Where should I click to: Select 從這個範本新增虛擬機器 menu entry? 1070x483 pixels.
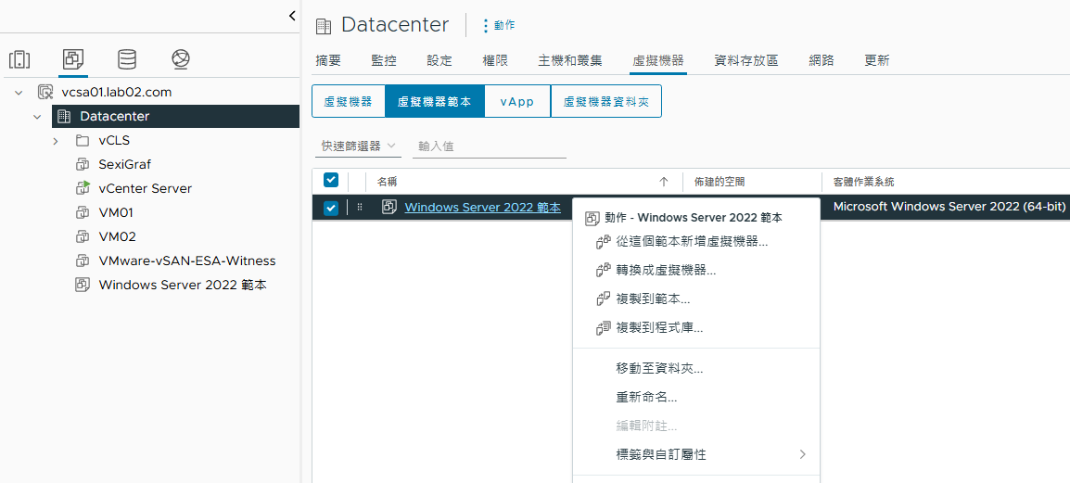[696, 241]
